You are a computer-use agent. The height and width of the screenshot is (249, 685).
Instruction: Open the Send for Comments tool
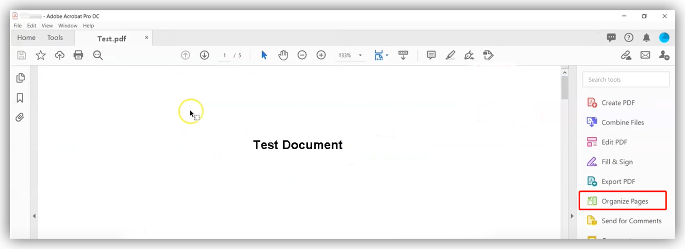[624, 221]
